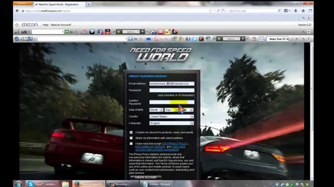
Task: Open the END USER ACCESS AND LICENSE AGREEMENT link
Action: point(160,148)
